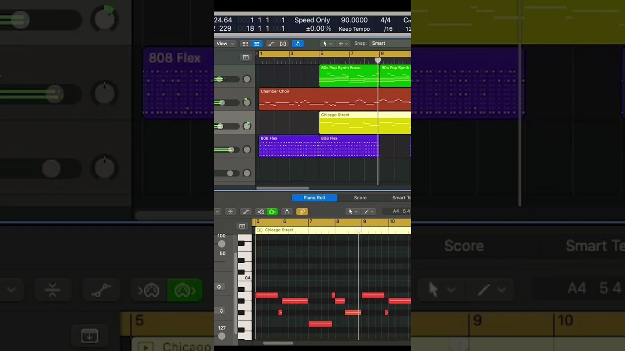Click play icon on Chicago Street region header

(x=259, y=230)
